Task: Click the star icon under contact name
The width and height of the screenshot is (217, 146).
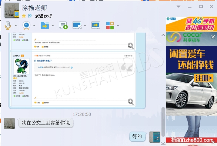Action: 24,16
